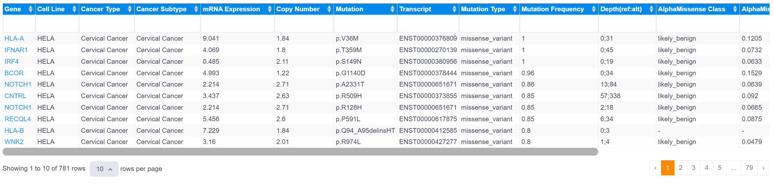Open the IFNAR1 gene link
Screen dimensions: 774x184
[16, 50]
